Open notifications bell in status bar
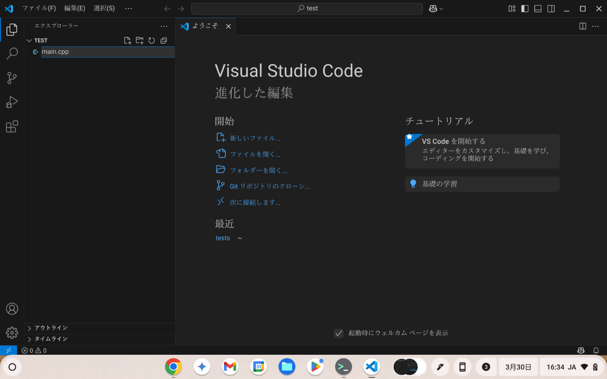The width and height of the screenshot is (607, 379). 596,350
